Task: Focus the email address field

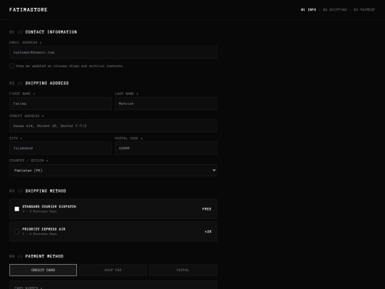Action: 113,52
